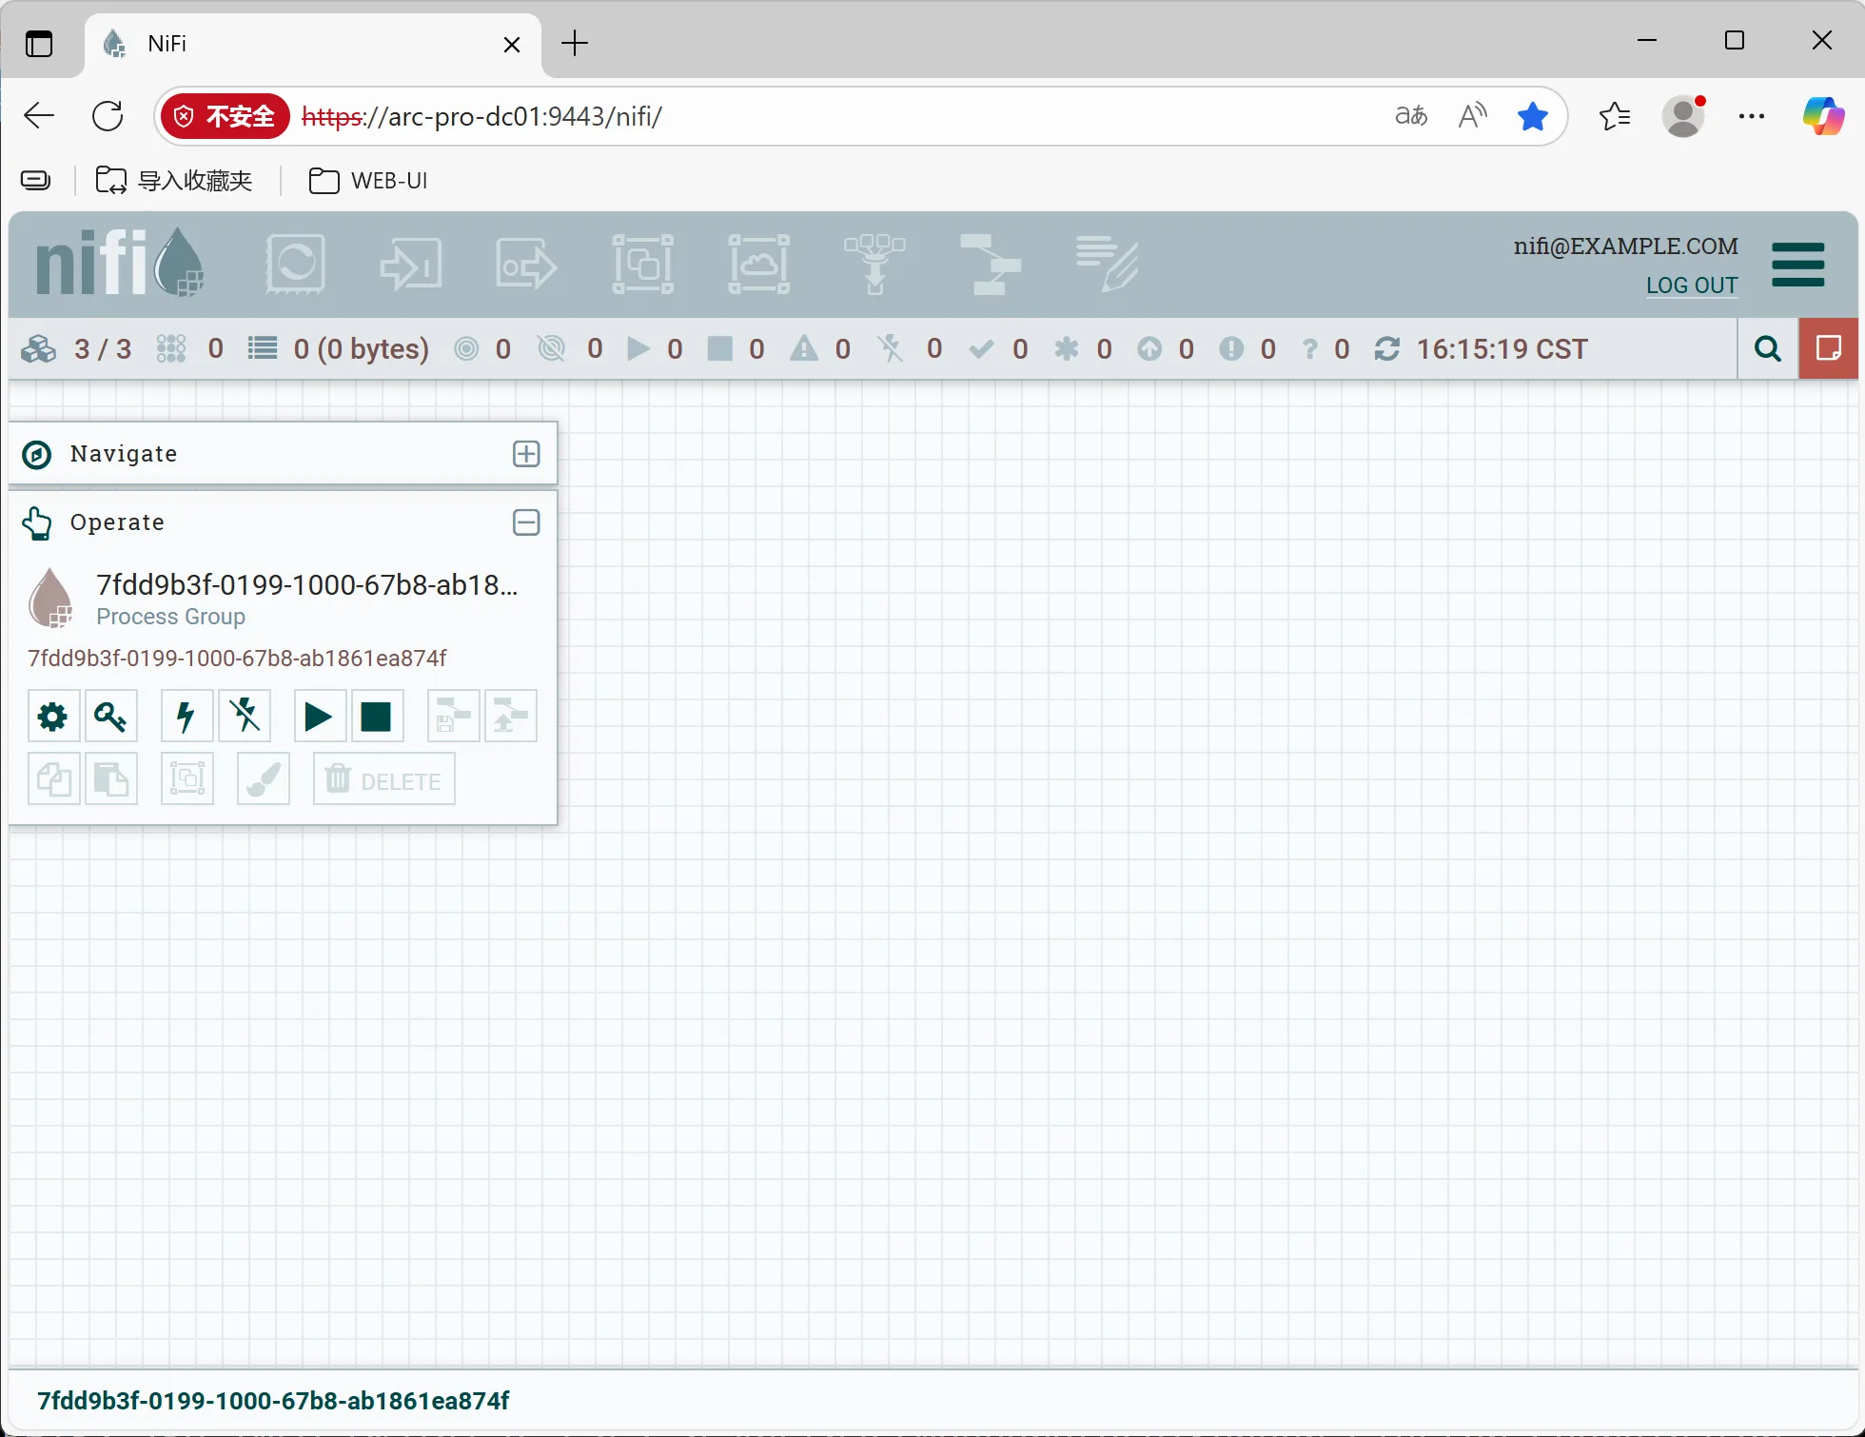Stop the process group flow
The width and height of the screenshot is (1865, 1437).
pyautogui.click(x=377, y=717)
